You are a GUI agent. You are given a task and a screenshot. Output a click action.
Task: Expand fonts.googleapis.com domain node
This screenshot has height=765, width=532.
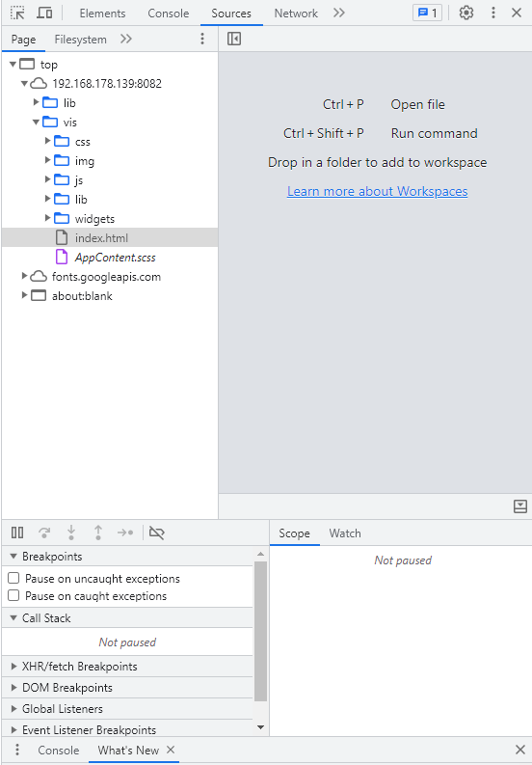pos(24,276)
